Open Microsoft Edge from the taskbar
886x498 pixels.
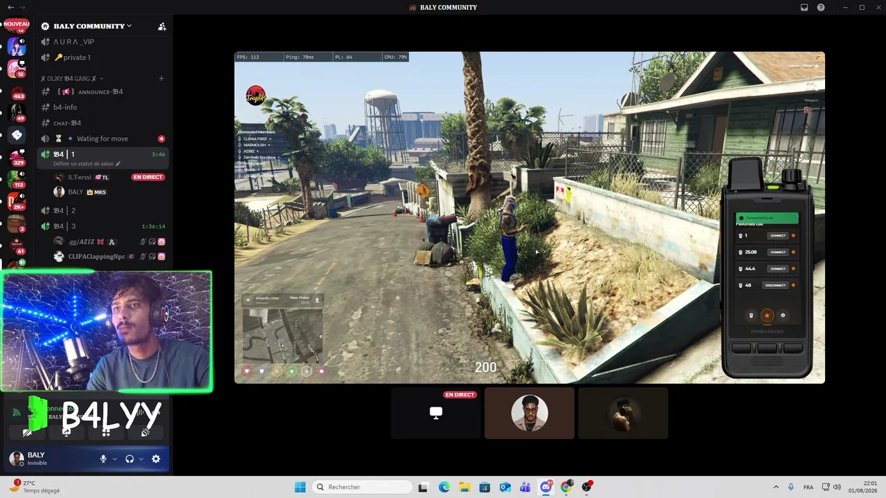click(444, 487)
